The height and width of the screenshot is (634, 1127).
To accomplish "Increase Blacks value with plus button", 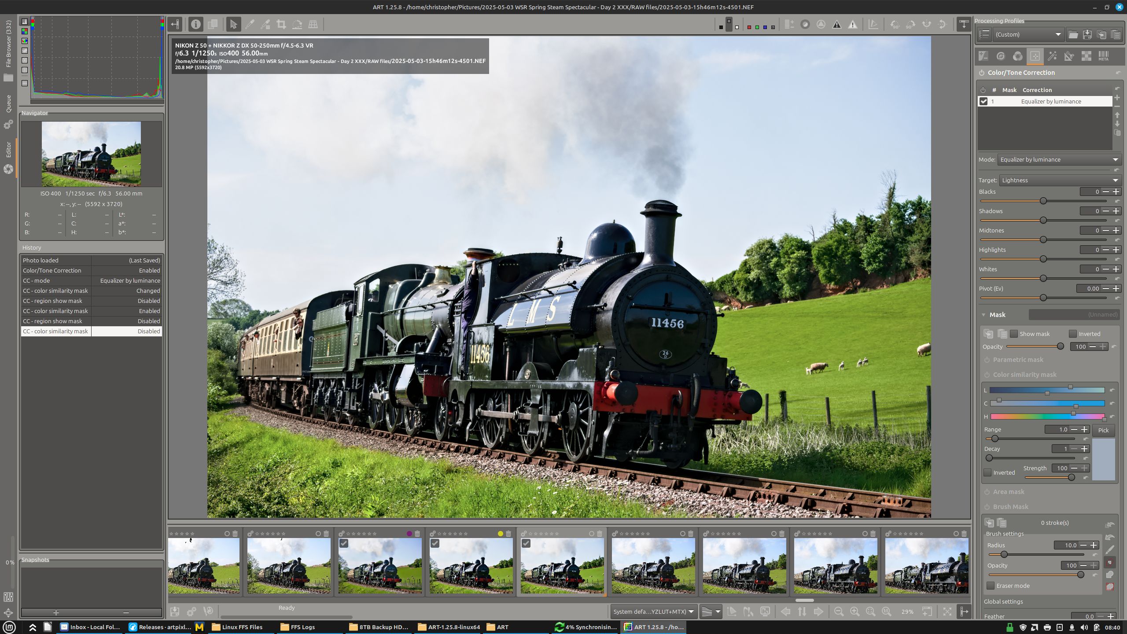I will pos(1116,192).
